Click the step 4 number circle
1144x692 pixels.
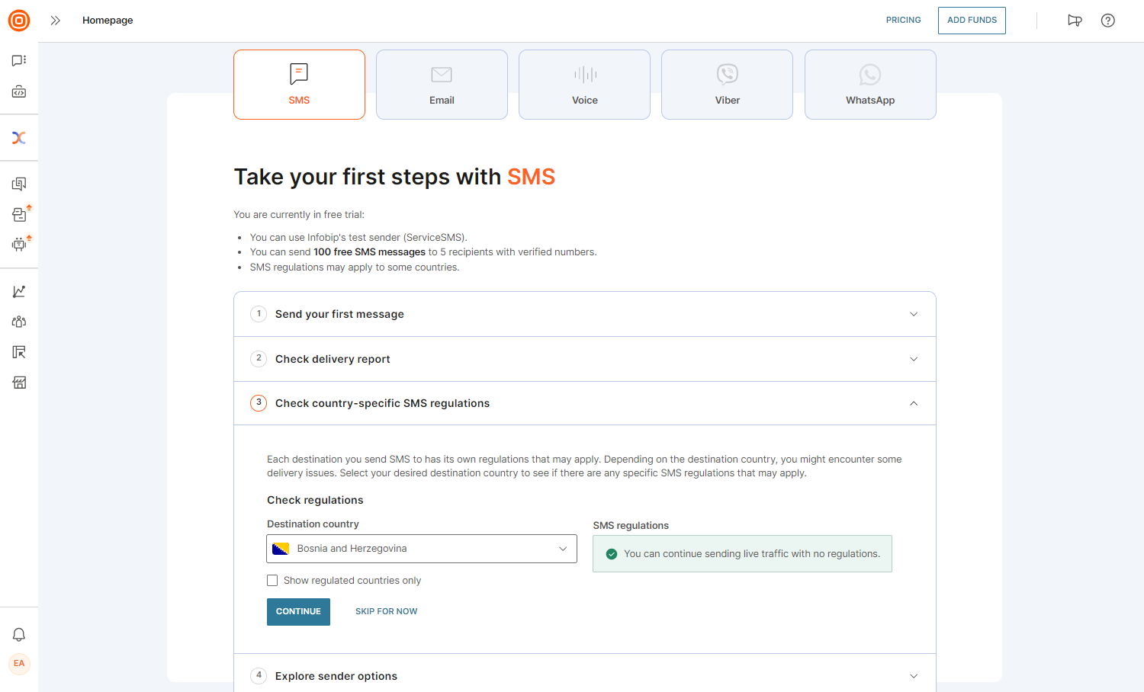259,675
